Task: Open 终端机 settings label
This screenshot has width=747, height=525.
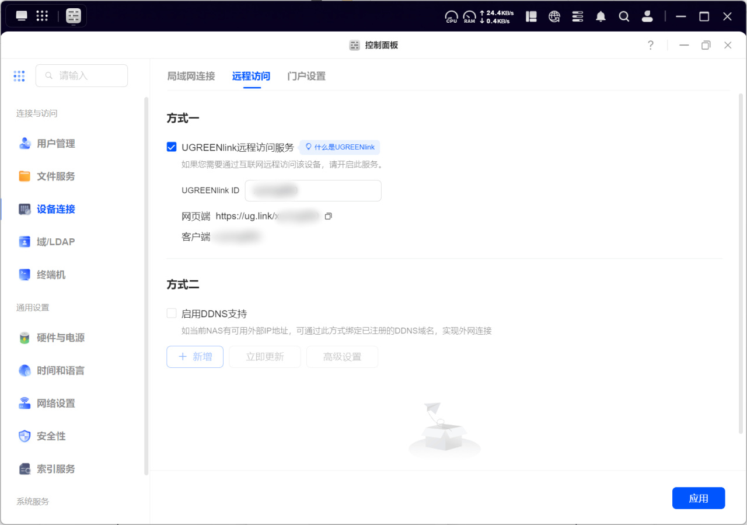Action: click(x=51, y=274)
